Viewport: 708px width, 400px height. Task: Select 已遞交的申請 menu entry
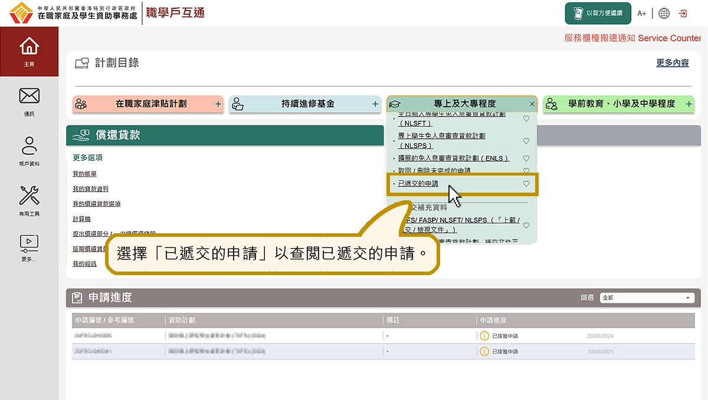(418, 184)
